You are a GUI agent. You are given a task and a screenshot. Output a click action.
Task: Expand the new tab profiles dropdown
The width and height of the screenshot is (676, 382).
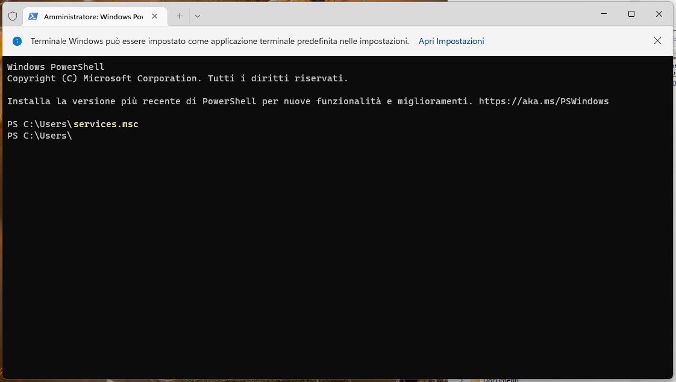[x=198, y=16]
